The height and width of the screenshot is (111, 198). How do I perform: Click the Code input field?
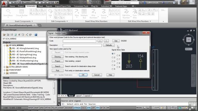click(x=80, y=41)
